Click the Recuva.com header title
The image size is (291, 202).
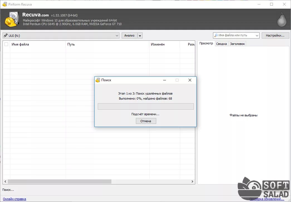(x=35, y=15)
